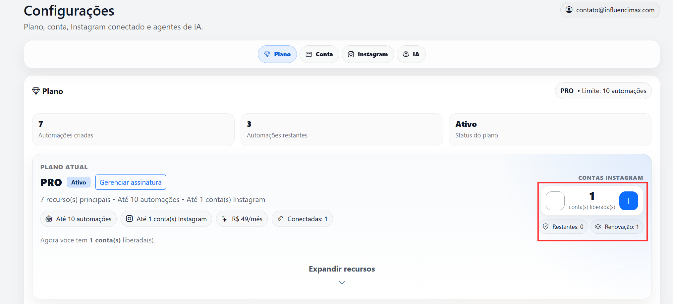
Task: Click the Gerenciar assinatura button
Action: coord(131,182)
